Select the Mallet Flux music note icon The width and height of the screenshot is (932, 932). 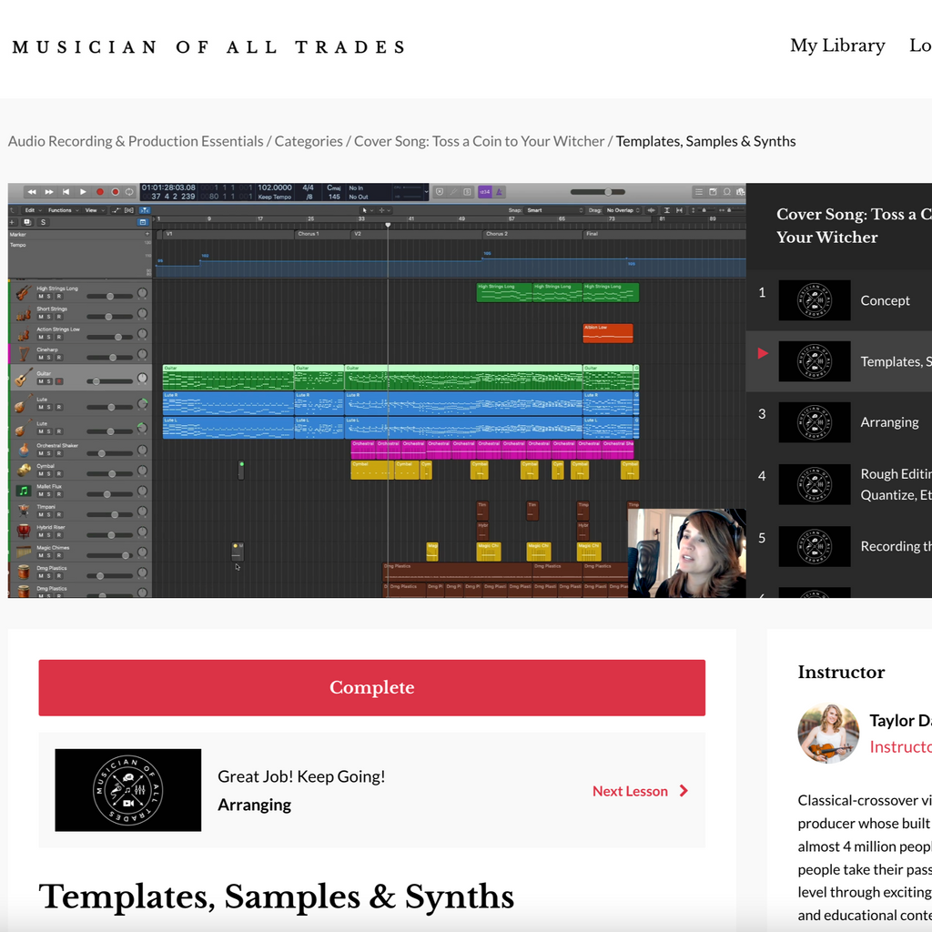click(24, 491)
